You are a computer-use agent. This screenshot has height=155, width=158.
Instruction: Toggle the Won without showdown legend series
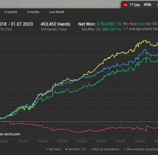(x=141, y=149)
